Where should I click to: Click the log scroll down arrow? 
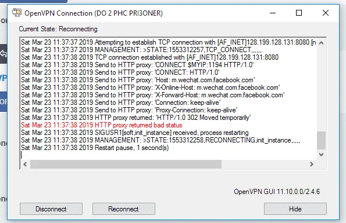click(x=321, y=155)
